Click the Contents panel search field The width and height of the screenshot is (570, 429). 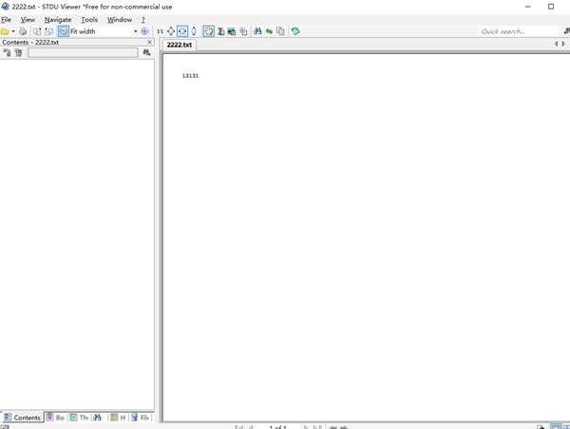83,53
